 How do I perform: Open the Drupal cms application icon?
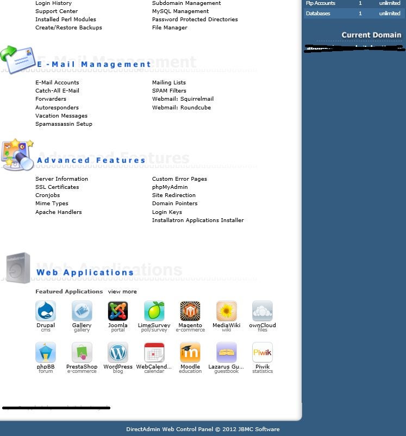(x=46, y=311)
